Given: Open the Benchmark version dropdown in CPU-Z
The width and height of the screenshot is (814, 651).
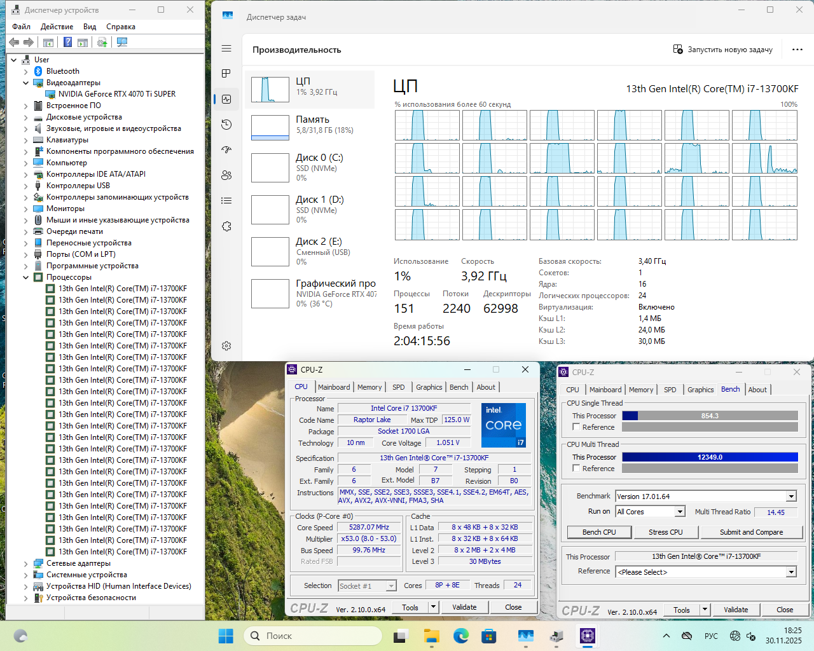Looking at the screenshot, I should [x=791, y=497].
